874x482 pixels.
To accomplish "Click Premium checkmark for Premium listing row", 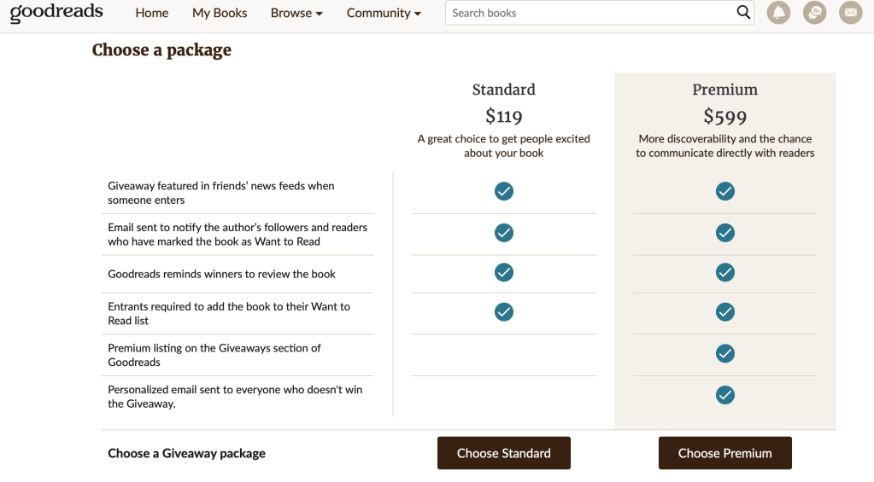I will pyautogui.click(x=724, y=353).
